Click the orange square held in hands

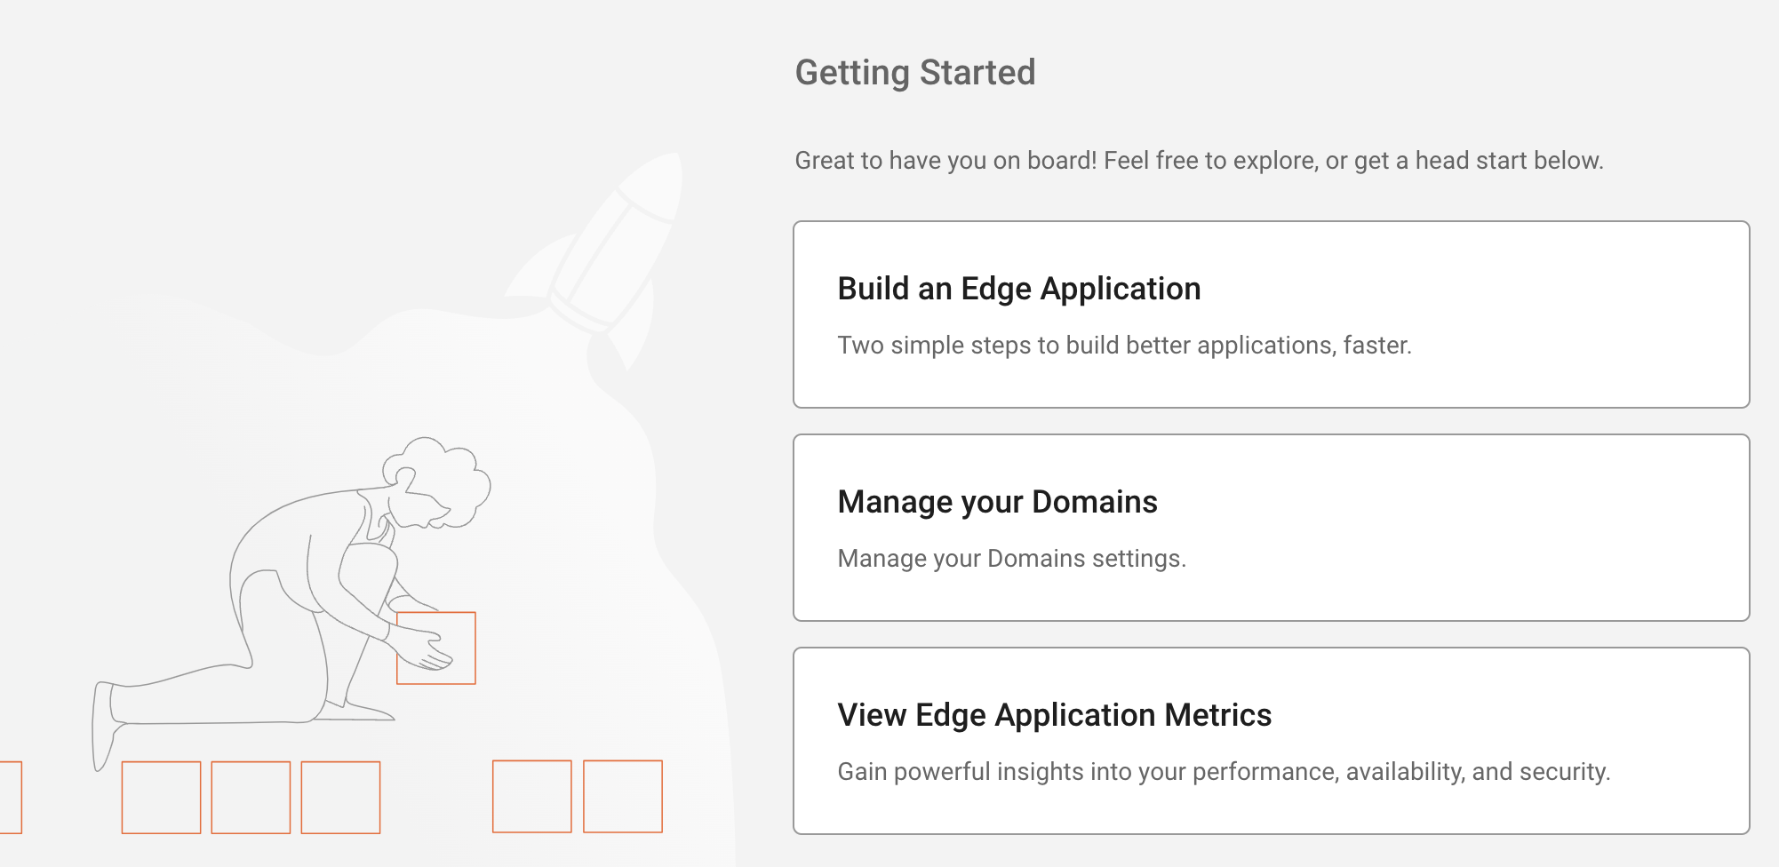[x=436, y=648]
